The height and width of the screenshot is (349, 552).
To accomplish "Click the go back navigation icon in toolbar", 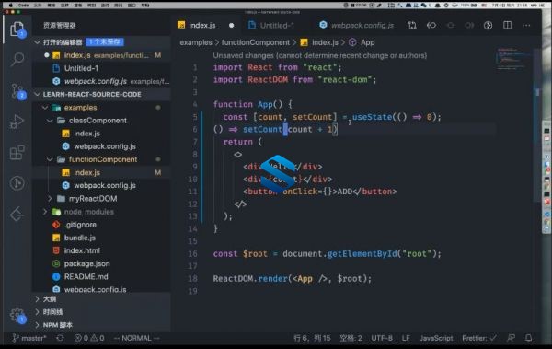I will click(x=431, y=26).
